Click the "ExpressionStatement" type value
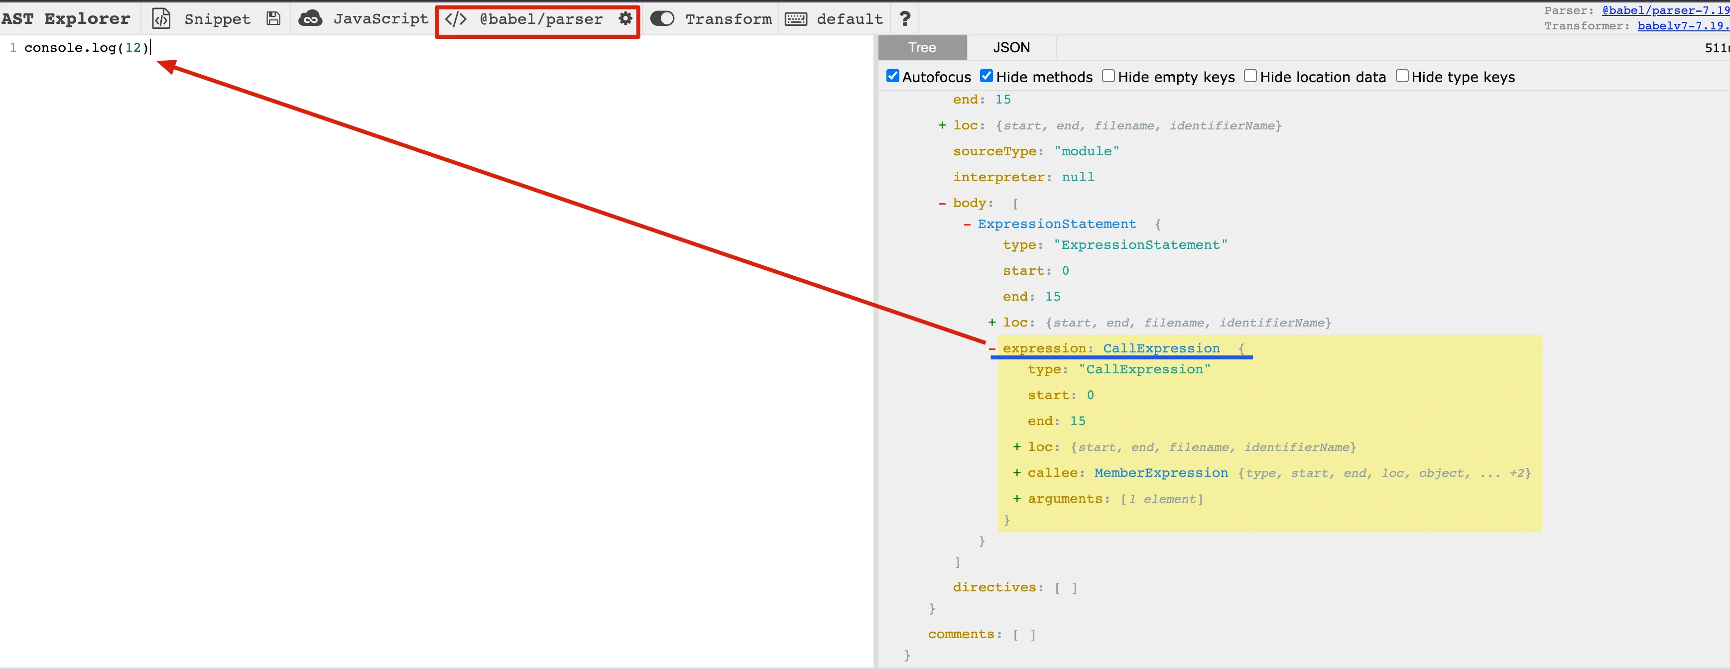The image size is (1730, 669). pos(1140,245)
